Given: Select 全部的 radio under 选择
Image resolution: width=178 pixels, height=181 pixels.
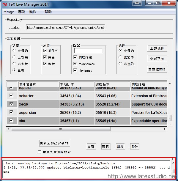Looking at the screenshot, I should (x=120, y=51).
